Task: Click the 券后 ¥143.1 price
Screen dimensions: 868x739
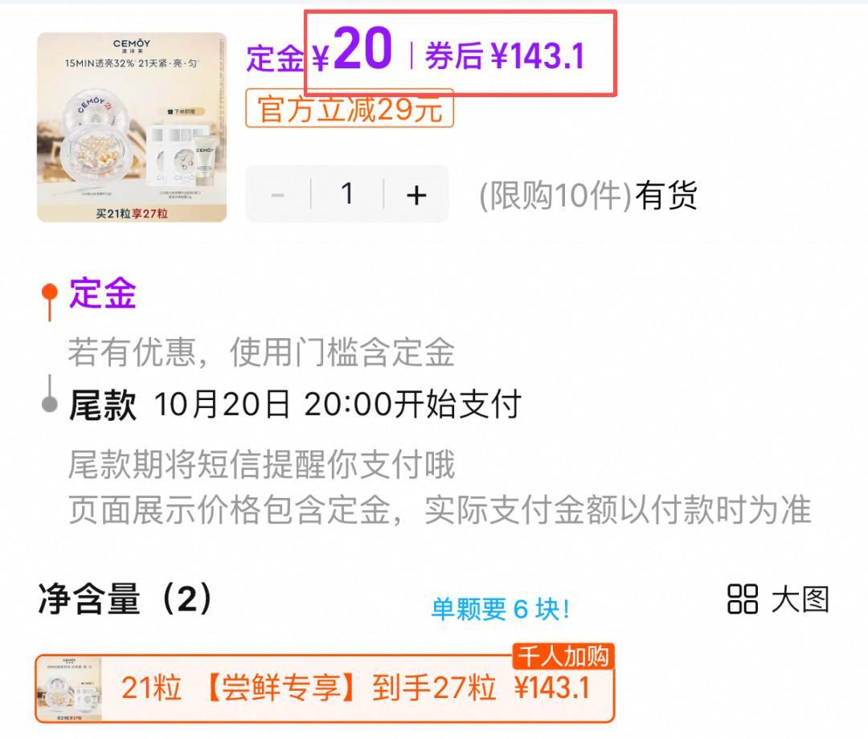Action: 505,56
